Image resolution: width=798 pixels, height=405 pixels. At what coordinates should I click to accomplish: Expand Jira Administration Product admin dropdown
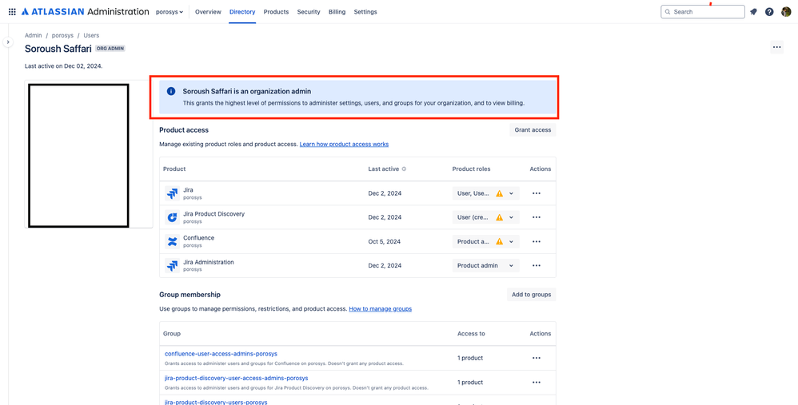pyautogui.click(x=486, y=266)
